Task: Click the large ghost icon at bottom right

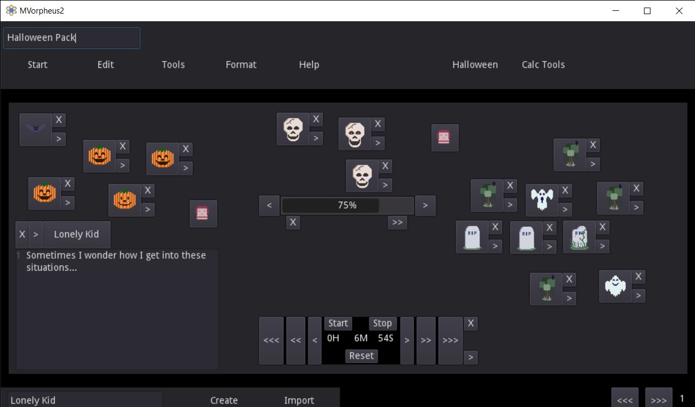Action: [615, 288]
